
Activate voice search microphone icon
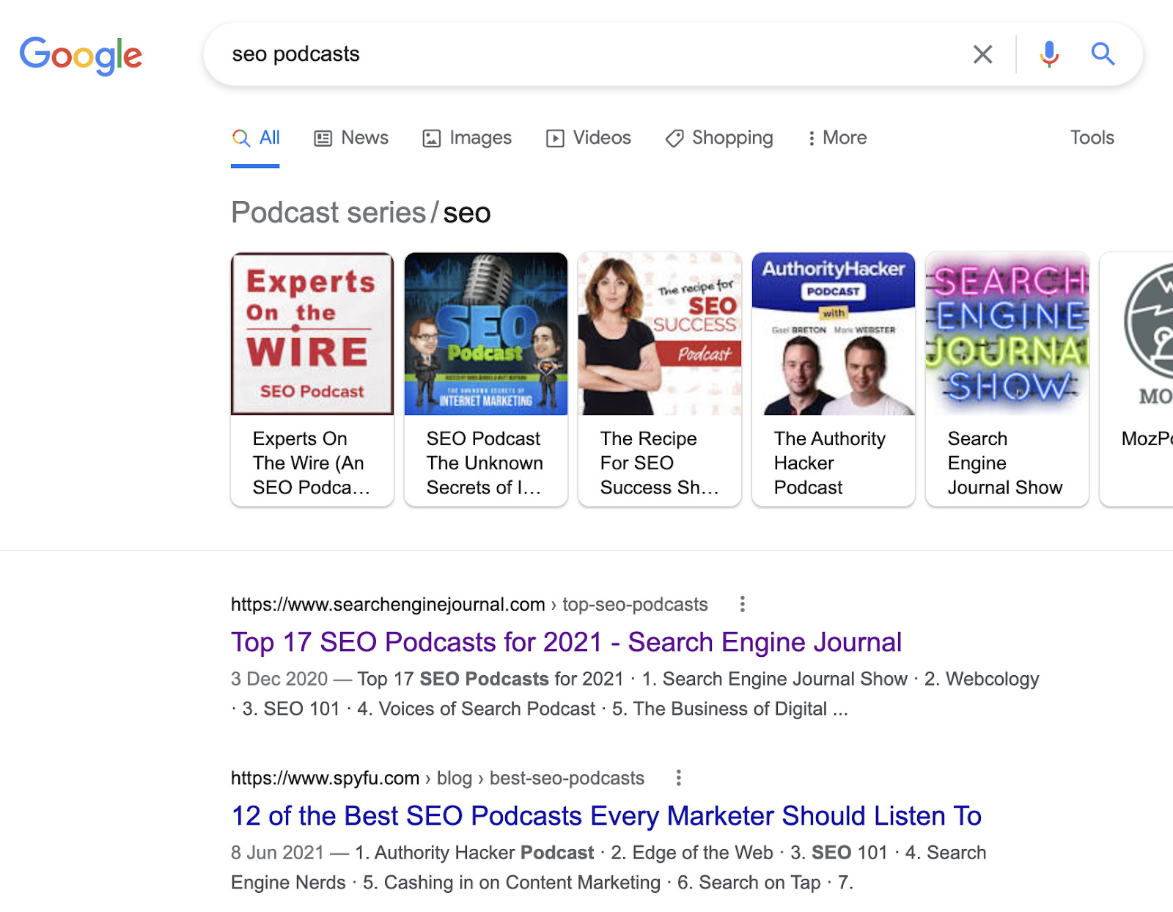[x=1049, y=54]
